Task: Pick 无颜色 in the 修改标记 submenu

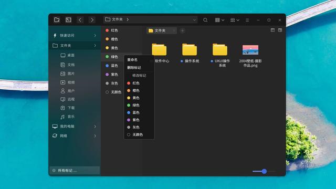Action: point(139,134)
